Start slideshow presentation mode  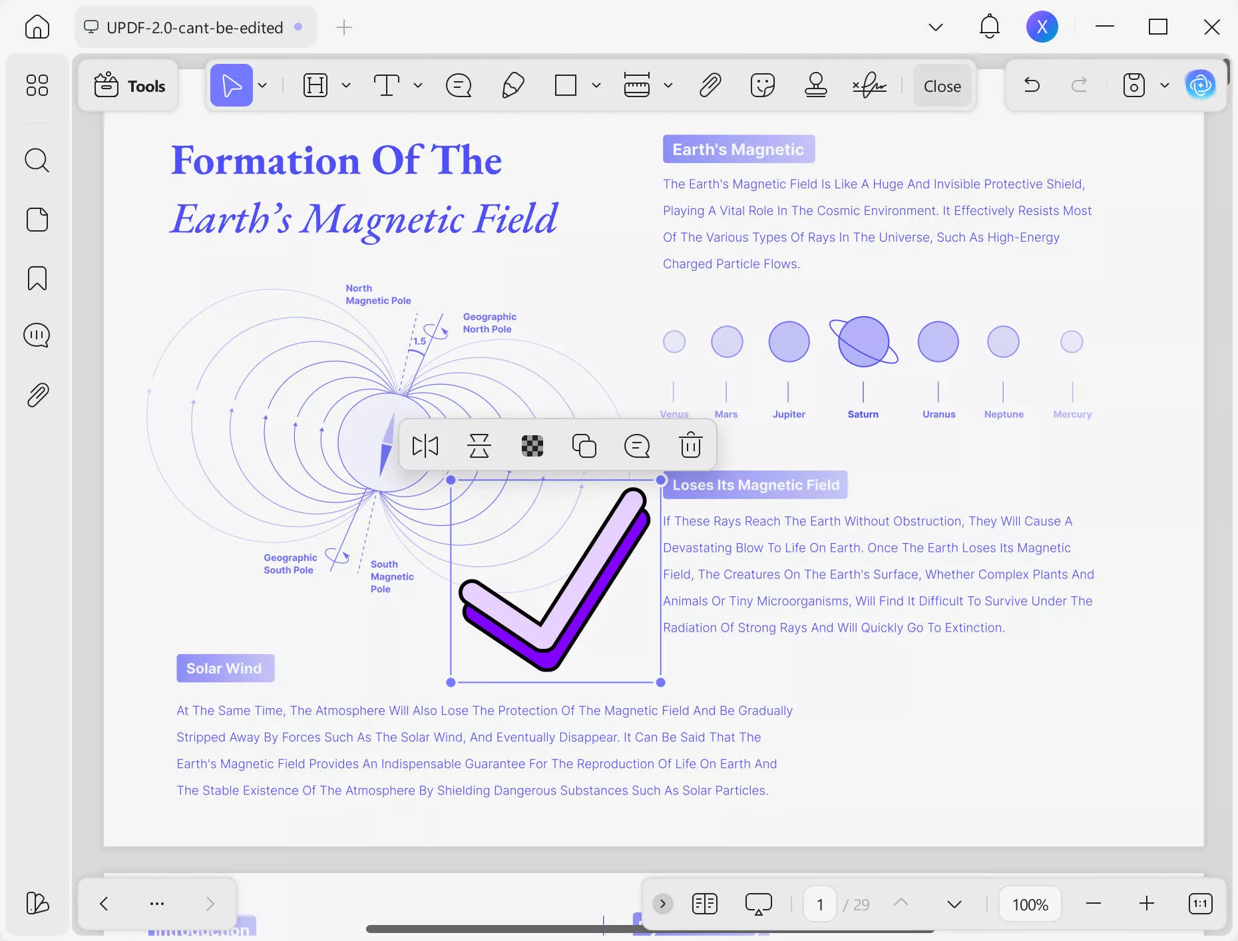click(x=759, y=904)
